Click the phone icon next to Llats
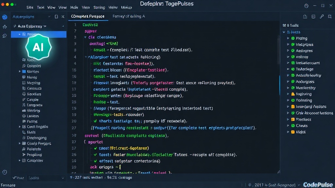 24,132
